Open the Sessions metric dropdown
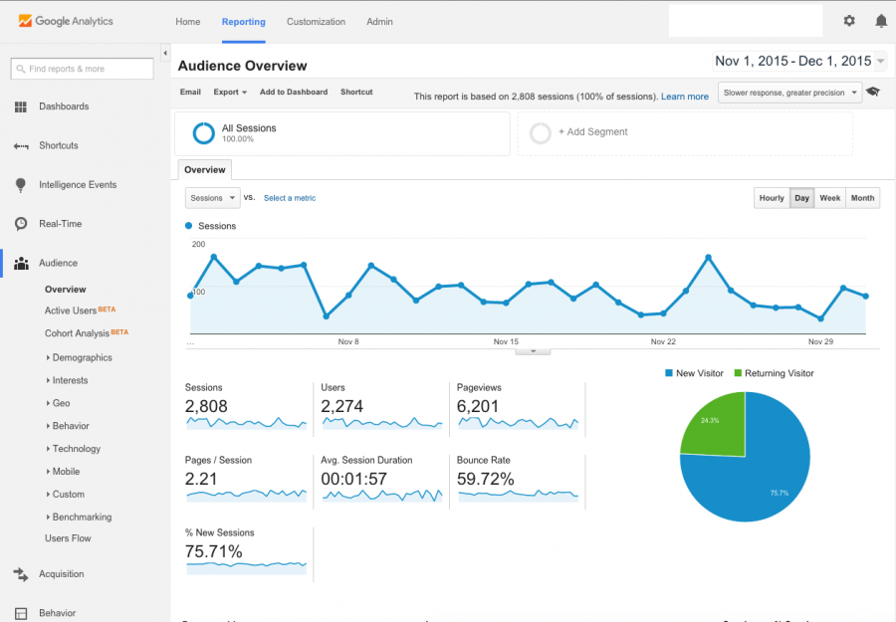The image size is (896, 622). pos(211,198)
